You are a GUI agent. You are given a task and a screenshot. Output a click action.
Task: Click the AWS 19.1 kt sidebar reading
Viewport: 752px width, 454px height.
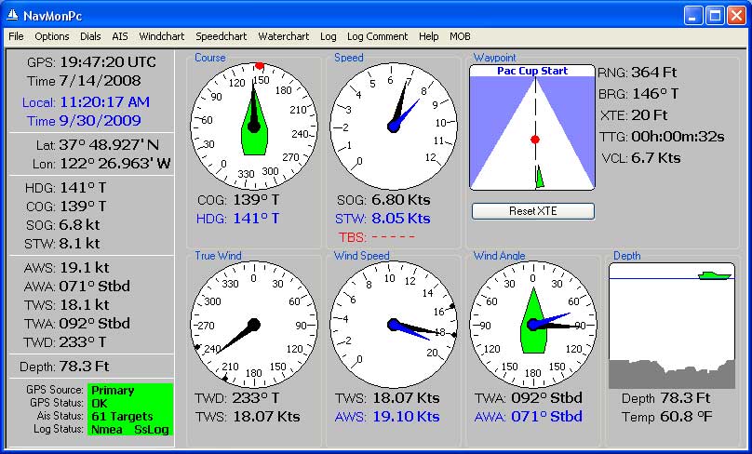pos(67,268)
